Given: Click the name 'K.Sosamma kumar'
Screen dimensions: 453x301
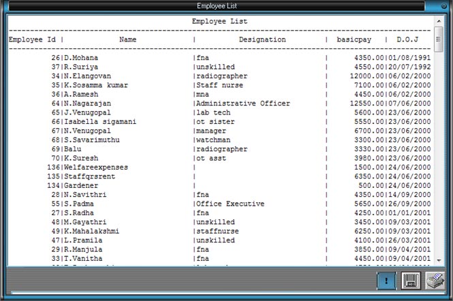Looking at the screenshot, I should (x=96, y=85).
